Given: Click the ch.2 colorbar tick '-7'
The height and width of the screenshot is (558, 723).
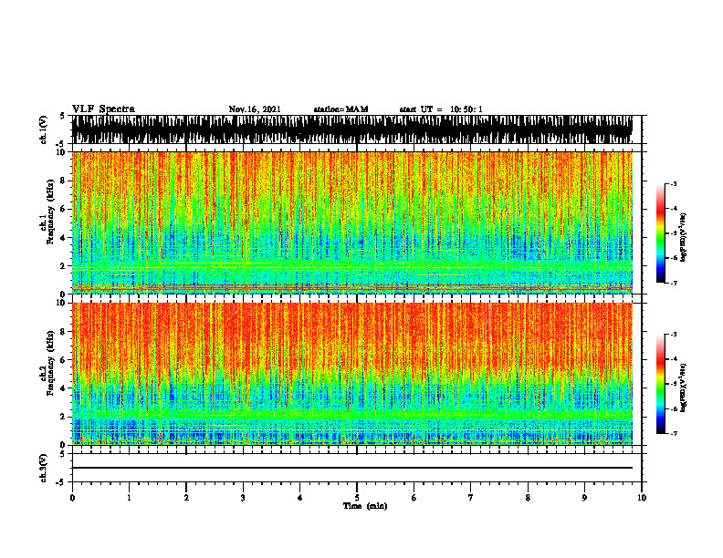Looking at the screenshot, I should [x=674, y=434].
